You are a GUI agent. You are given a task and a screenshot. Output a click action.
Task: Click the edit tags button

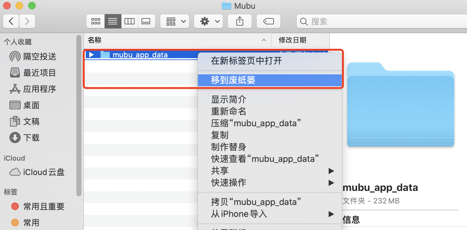(x=269, y=21)
